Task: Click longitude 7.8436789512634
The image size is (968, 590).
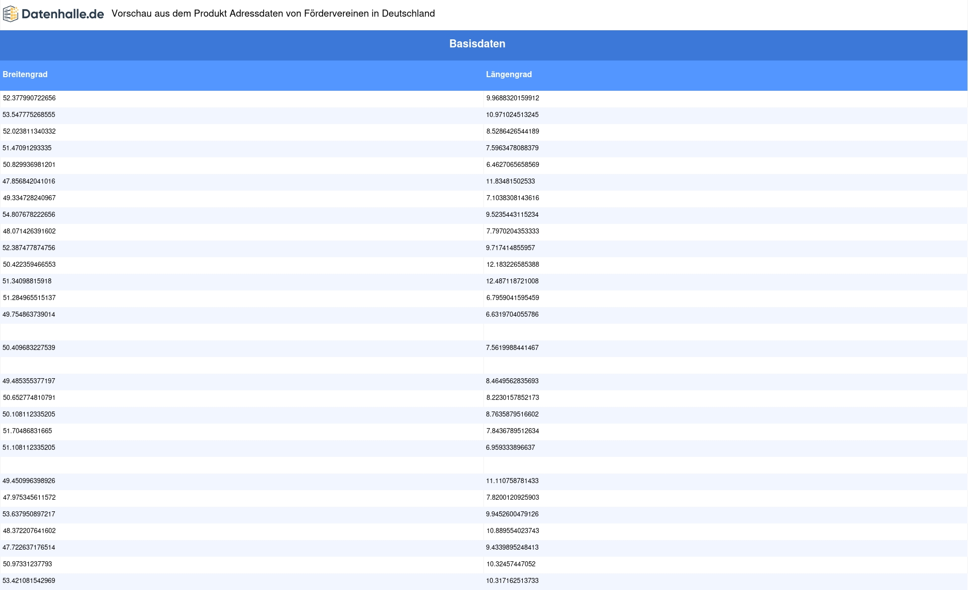Action: point(512,431)
